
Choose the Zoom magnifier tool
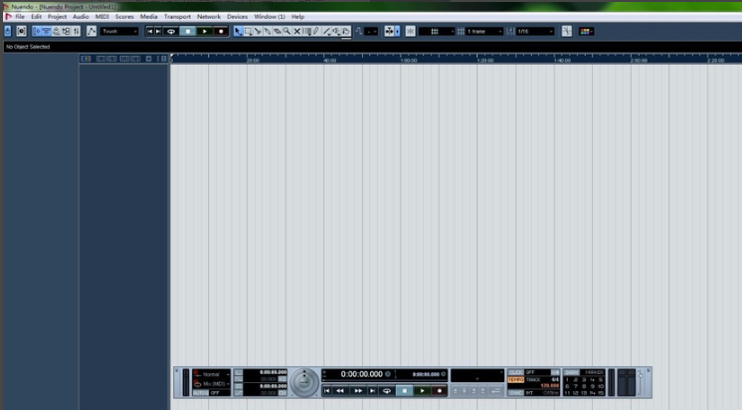(286, 32)
